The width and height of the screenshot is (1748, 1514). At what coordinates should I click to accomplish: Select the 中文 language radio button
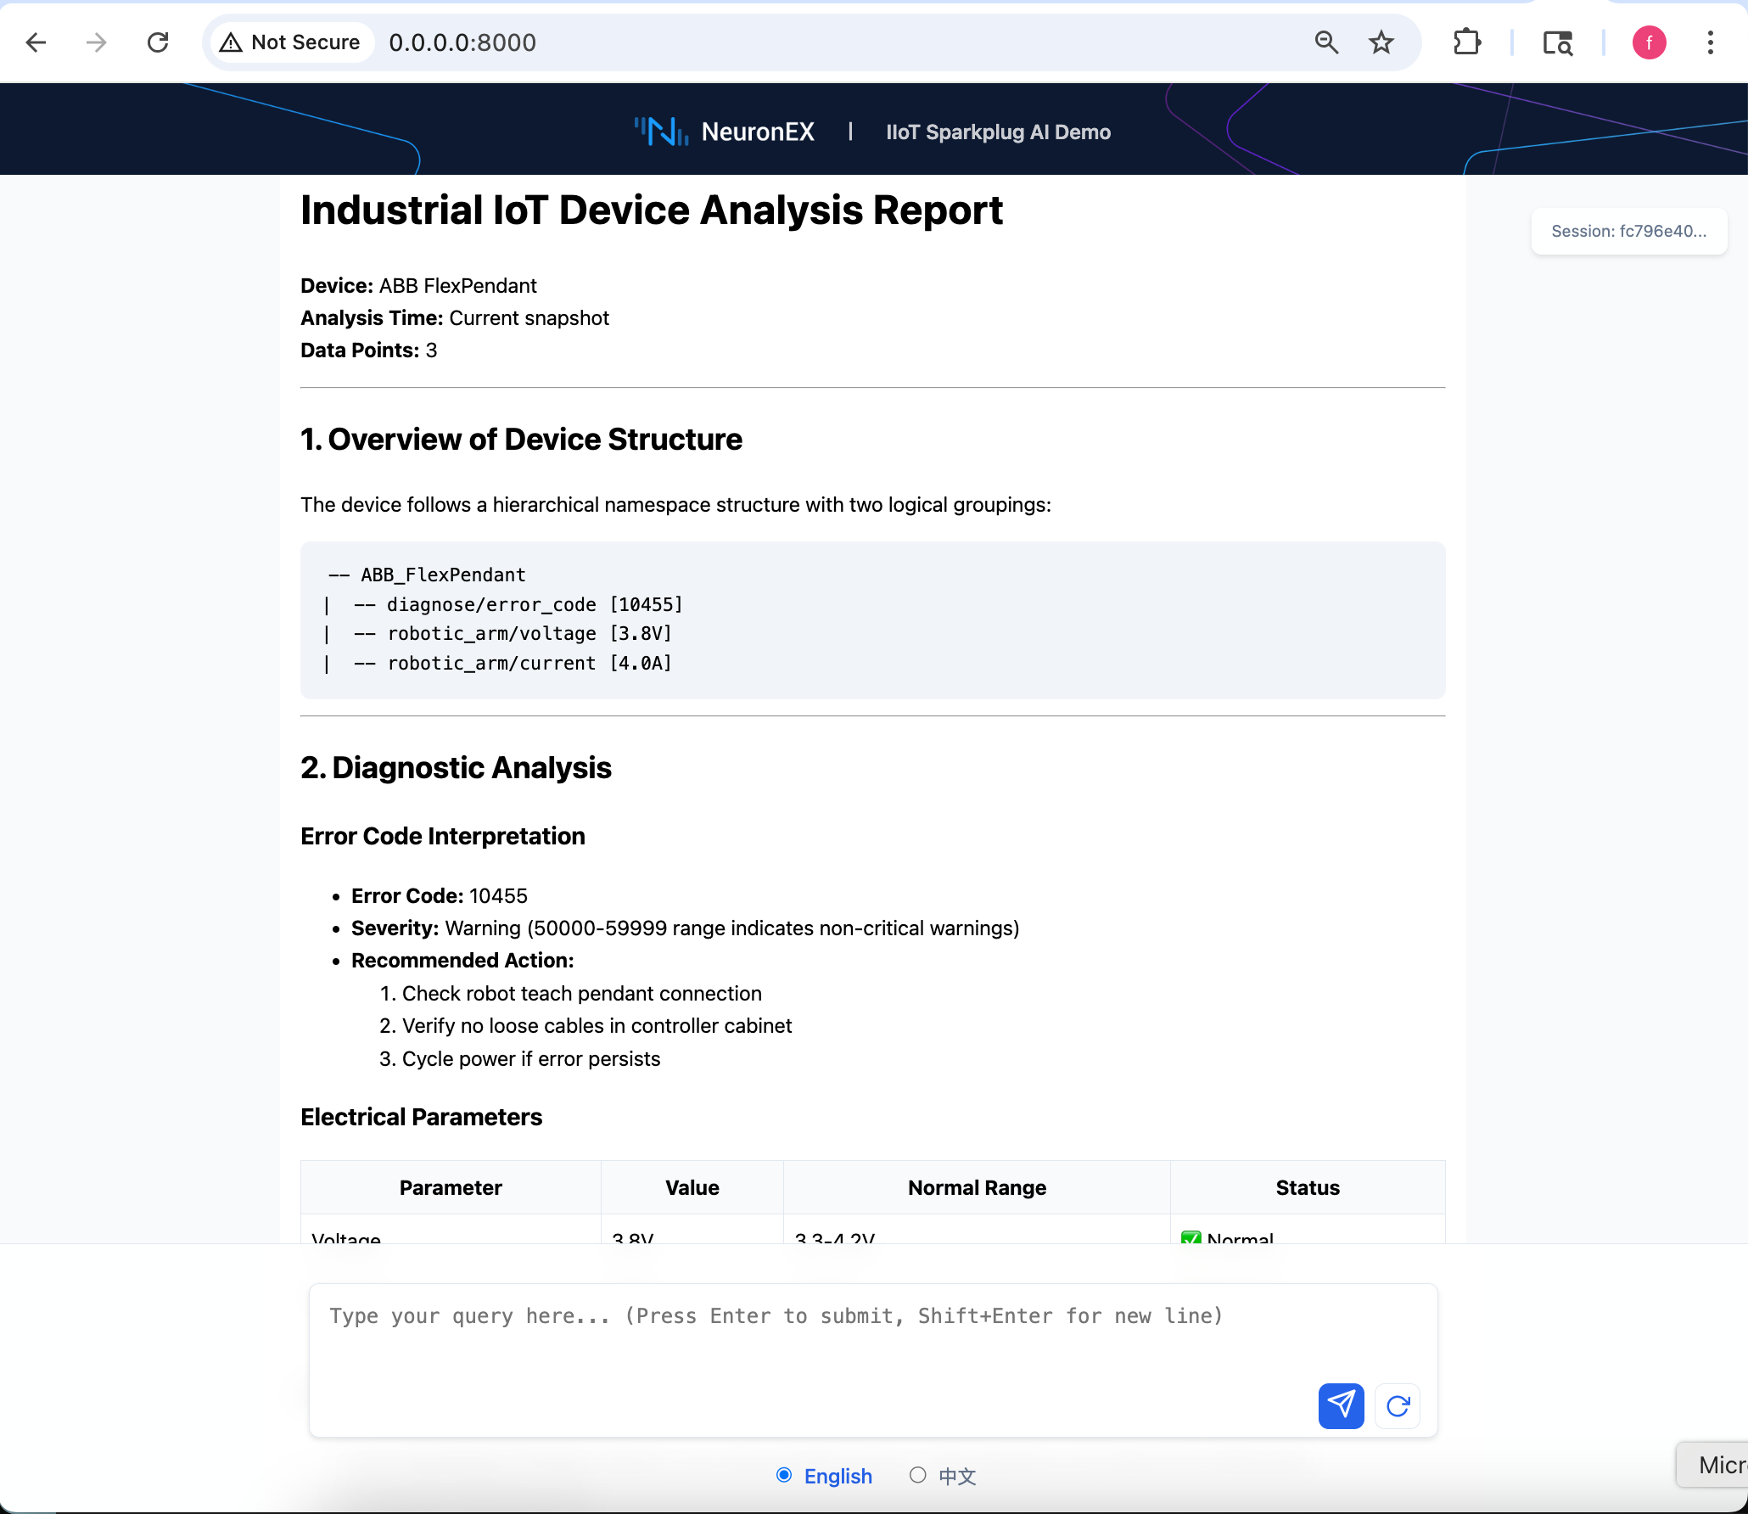point(917,1475)
